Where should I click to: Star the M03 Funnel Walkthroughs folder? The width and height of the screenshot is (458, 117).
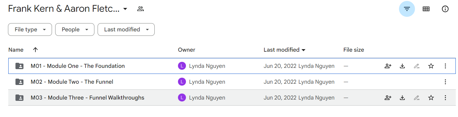pos(431,98)
